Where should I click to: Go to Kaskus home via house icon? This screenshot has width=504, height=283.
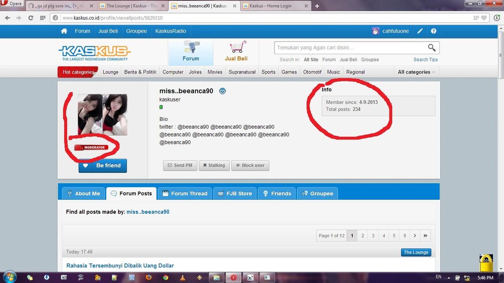click(x=64, y=31)
